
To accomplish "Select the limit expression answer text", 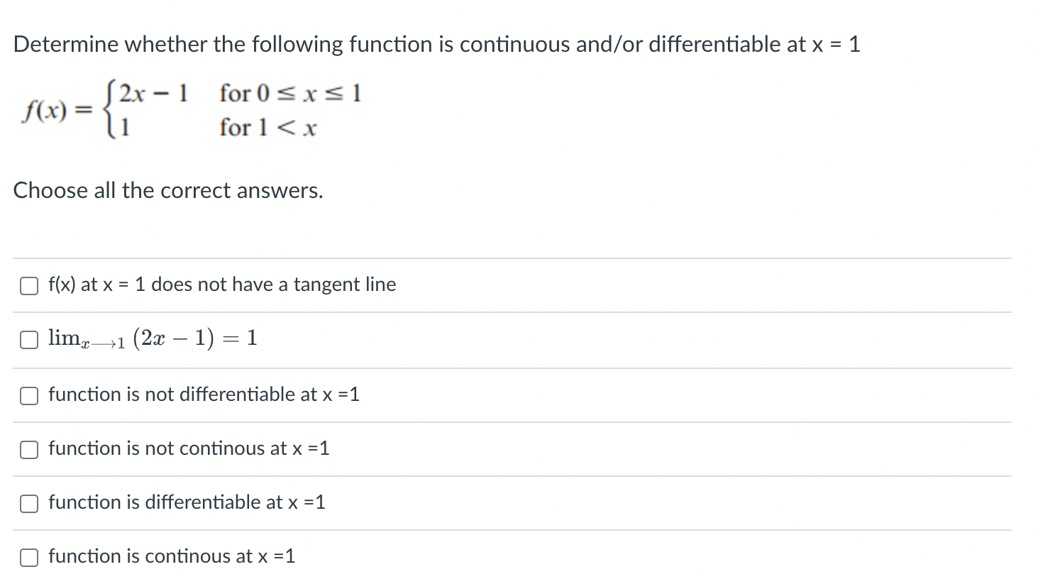I will (151, 338).
